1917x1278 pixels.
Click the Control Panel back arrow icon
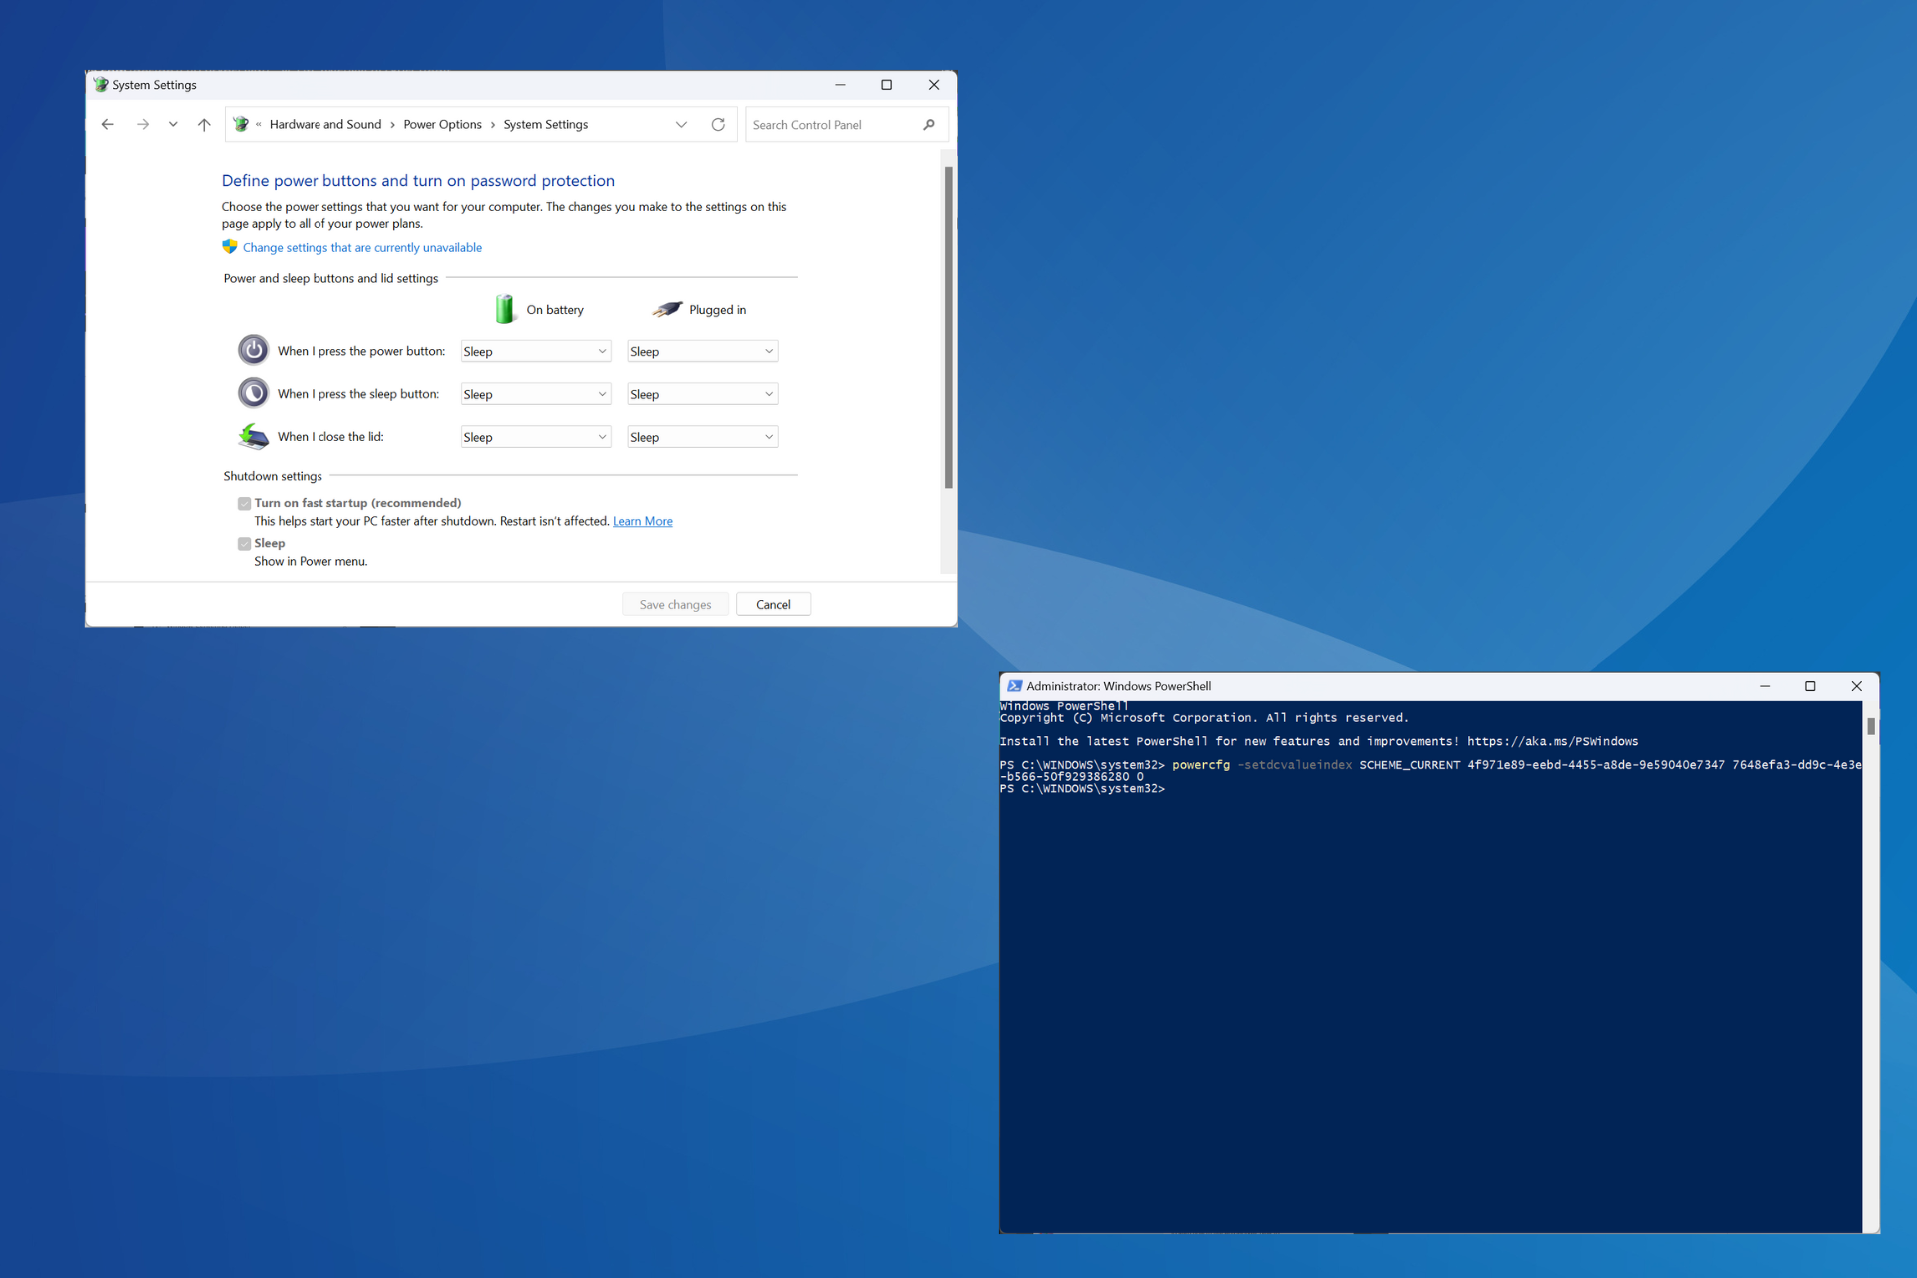pos(109,126)
